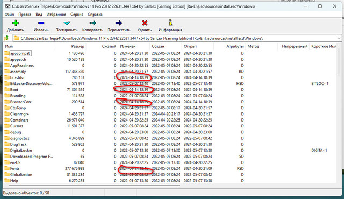Click the Копировать (Copy) arrow icon
This screenshot has width=344, height=199.
pyautogui.click(x=92, y=23)
